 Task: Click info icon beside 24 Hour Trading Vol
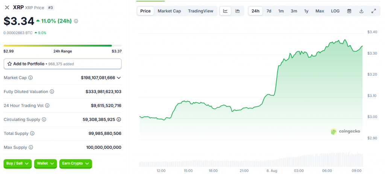click(47, 106)
